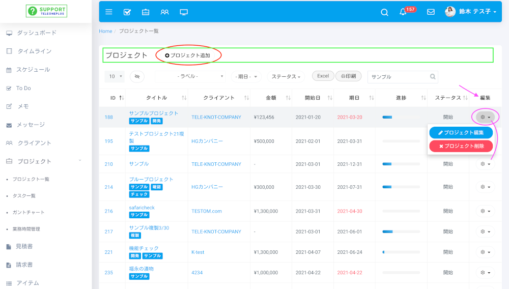
Task: Open gear dropdown for project 214
Action: pyautogui.click(x=485, y=187)
